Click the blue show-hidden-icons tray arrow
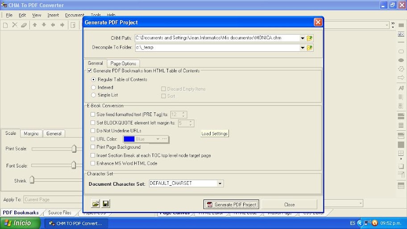407x229 pixels. coord(360,223)
